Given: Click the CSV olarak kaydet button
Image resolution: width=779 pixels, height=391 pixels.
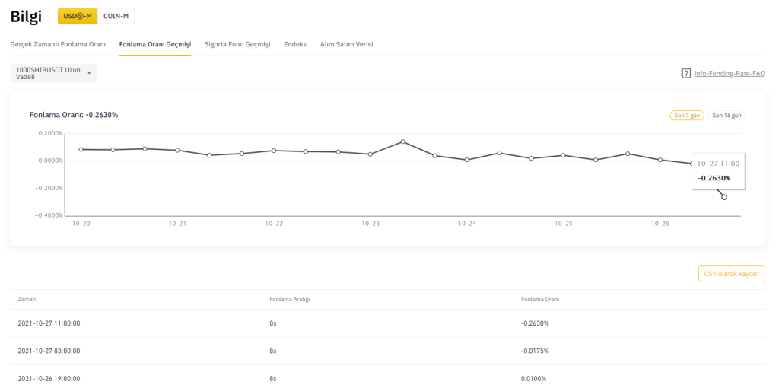Looking at the screenshot, I should (x=731, y=274).
